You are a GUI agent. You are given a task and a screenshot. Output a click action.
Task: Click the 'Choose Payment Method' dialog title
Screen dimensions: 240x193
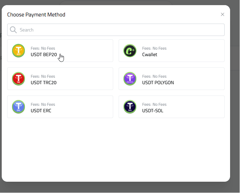coord(36,15)
